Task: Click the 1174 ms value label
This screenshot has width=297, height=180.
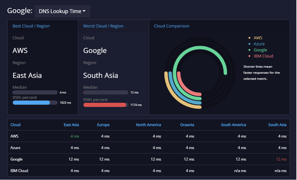Action: 136,105
